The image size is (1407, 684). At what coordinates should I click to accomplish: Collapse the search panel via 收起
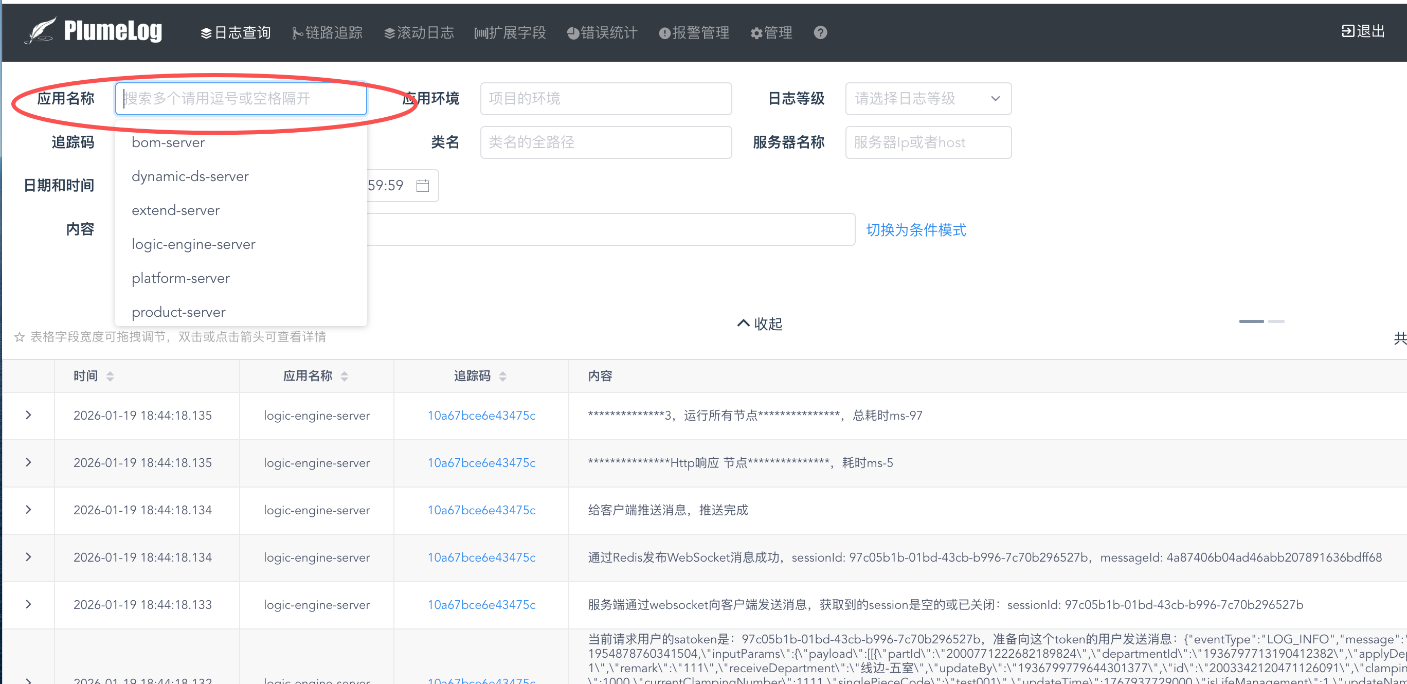click(759, 323)
